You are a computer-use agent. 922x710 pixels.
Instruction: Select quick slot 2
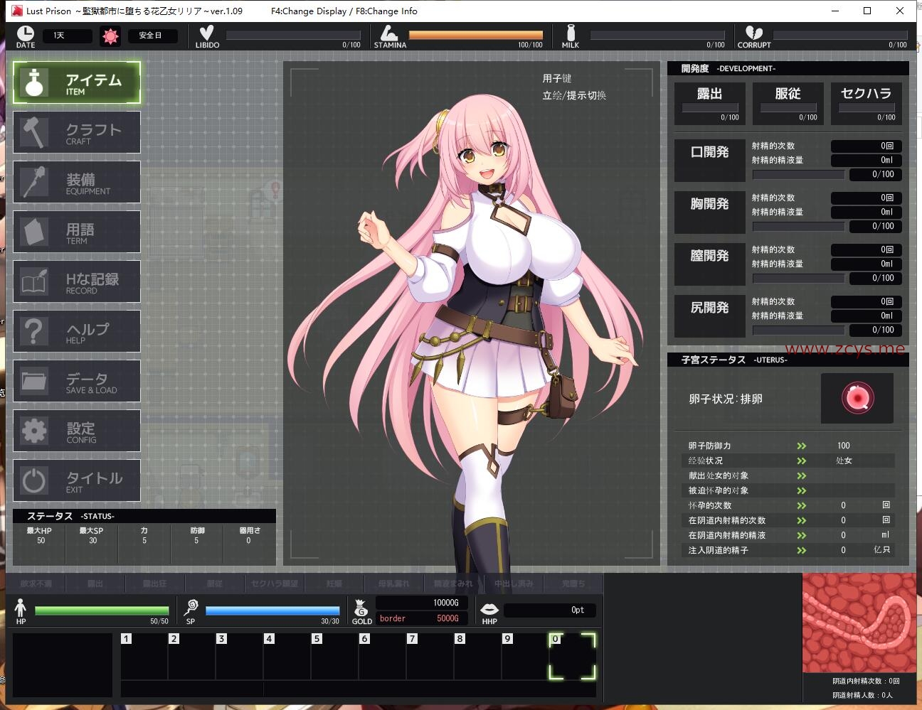[192, 656]
